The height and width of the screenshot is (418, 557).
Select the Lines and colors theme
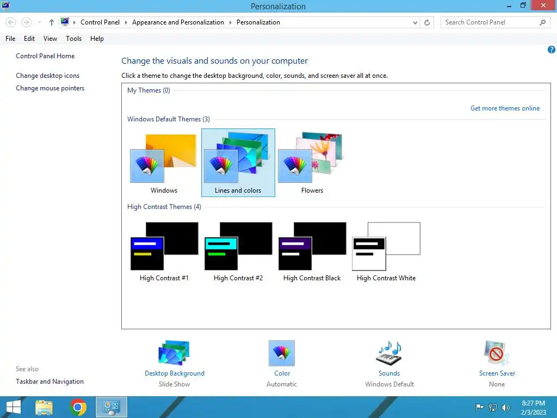coord(238,163)
